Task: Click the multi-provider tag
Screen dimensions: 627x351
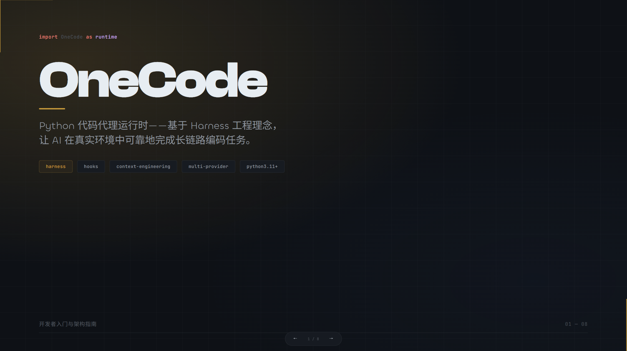Action: coord(208,166)
